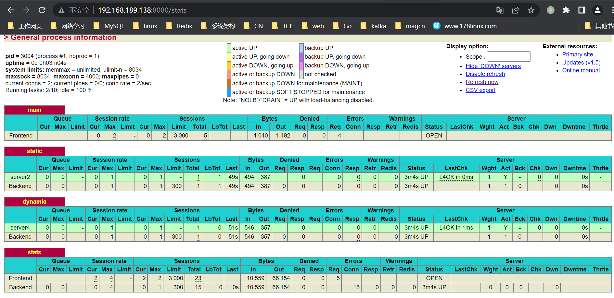Click the Hide 'DOWN' servers link
614x298 pixels.
pyautogui.click(x=493, y=66)
